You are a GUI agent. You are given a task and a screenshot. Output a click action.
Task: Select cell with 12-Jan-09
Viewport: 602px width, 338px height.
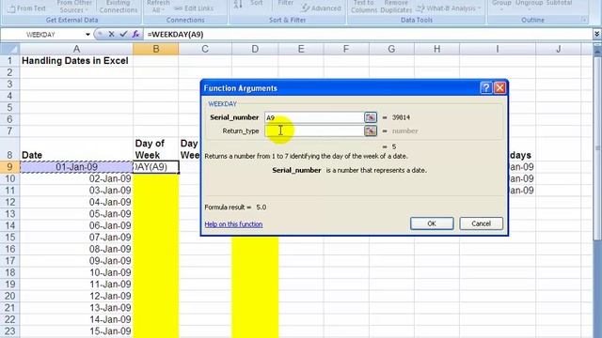tap(76, 297)
